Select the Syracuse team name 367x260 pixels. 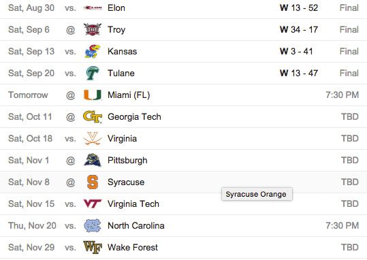pyautogui.click(x=126, y=182)
